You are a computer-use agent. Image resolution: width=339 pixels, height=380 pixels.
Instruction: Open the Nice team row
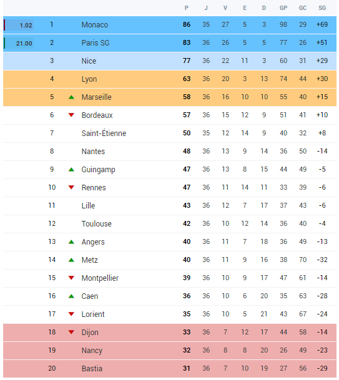click(170, 61)
